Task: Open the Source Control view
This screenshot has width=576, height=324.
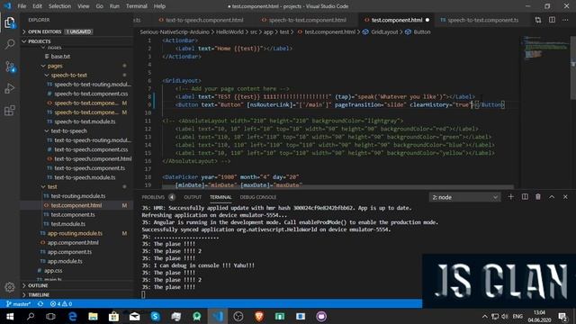Action: pyautogui.click(x=10, y=67)
